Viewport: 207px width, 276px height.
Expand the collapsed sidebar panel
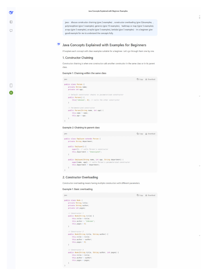point(11,22)
